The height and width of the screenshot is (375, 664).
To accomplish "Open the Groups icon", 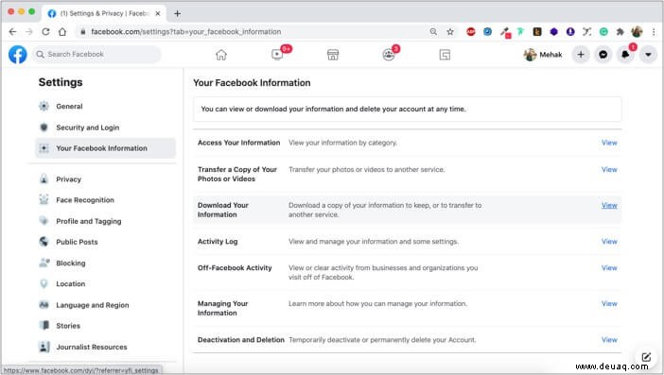I will pyautogui.click(x=389, y=55).
